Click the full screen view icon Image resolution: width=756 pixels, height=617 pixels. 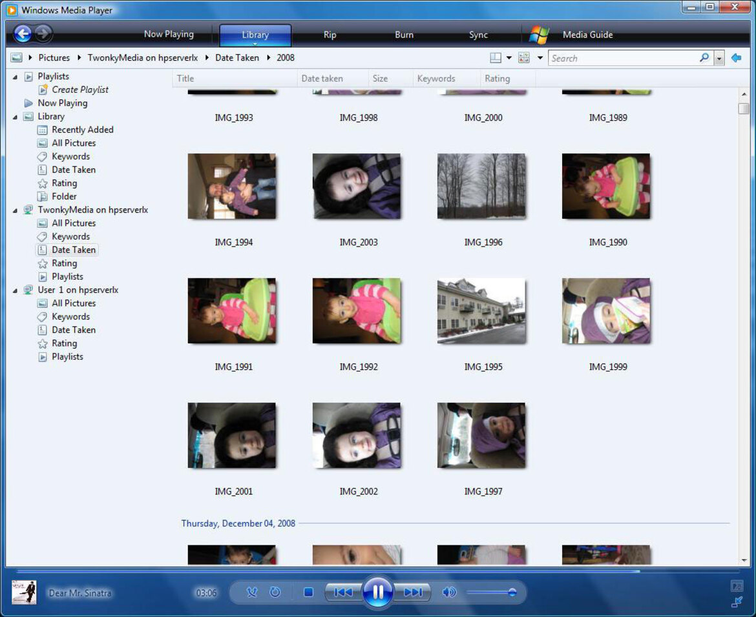click(x=737, y=585)
